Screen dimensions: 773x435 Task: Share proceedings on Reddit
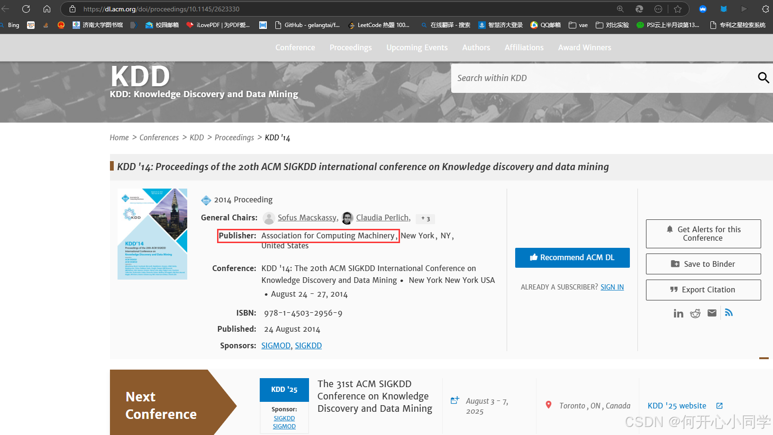pyautogui.click(x=695, y=313)
